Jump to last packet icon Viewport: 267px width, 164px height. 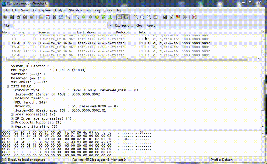point(110,17)
